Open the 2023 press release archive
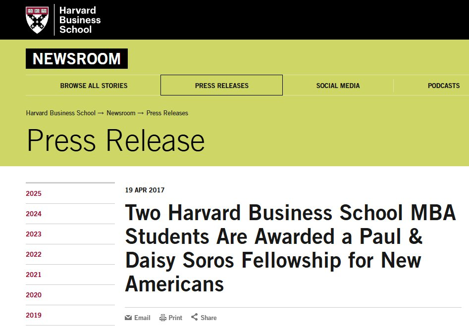 point(34,234)
